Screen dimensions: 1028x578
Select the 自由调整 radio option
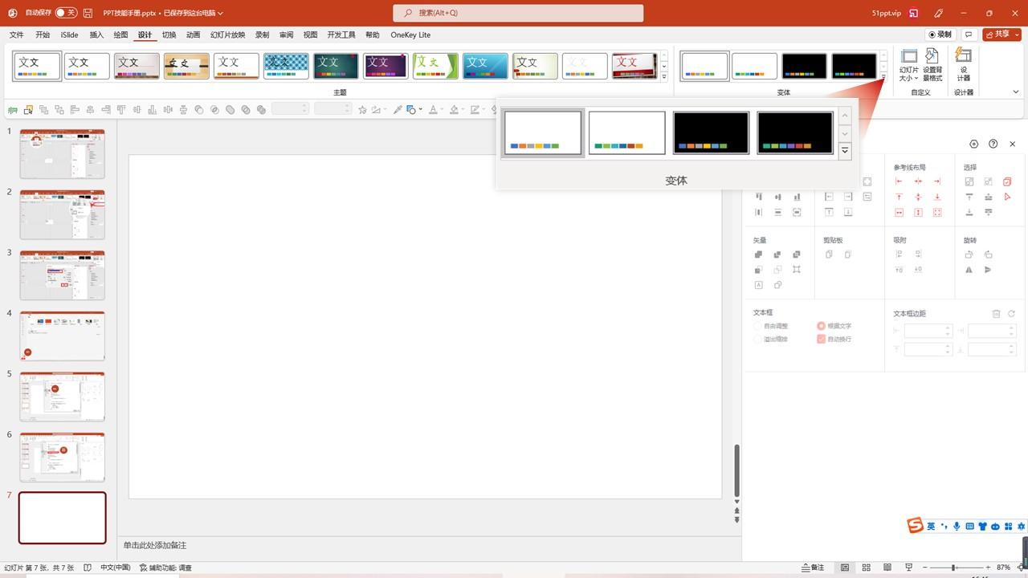click(758, 326)
